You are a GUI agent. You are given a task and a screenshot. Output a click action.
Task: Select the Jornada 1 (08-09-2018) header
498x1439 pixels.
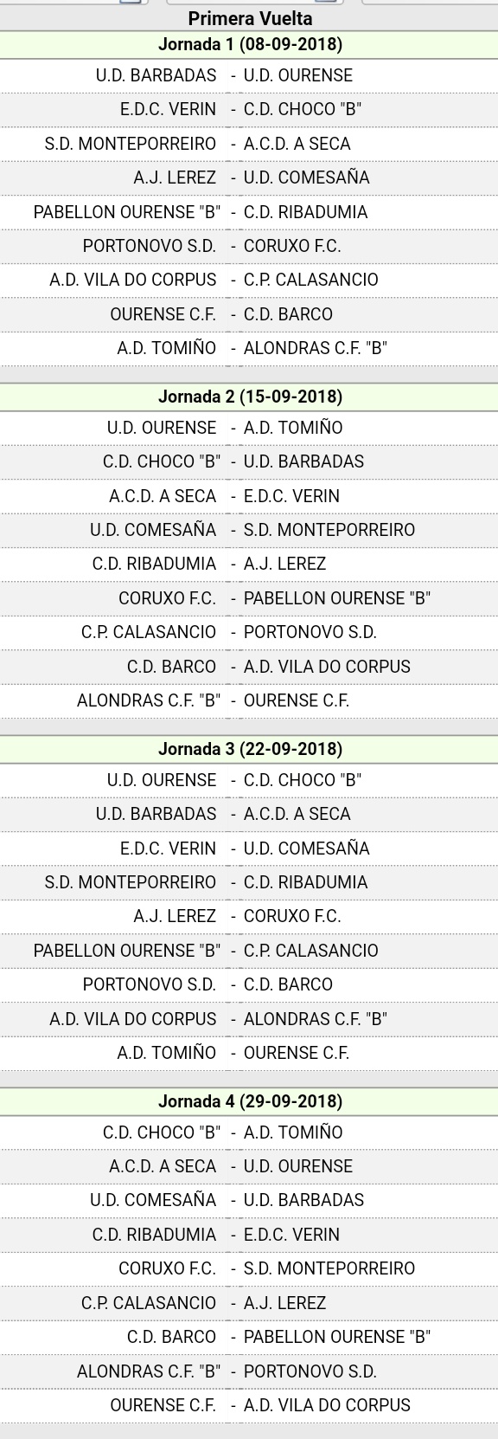tap(250, 44)
